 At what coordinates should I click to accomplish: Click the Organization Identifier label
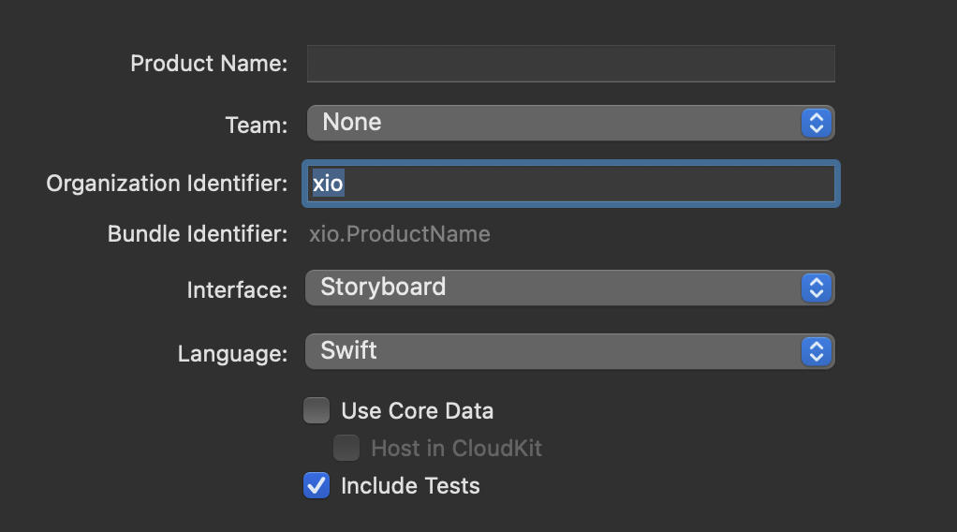[x=167, y=184]
